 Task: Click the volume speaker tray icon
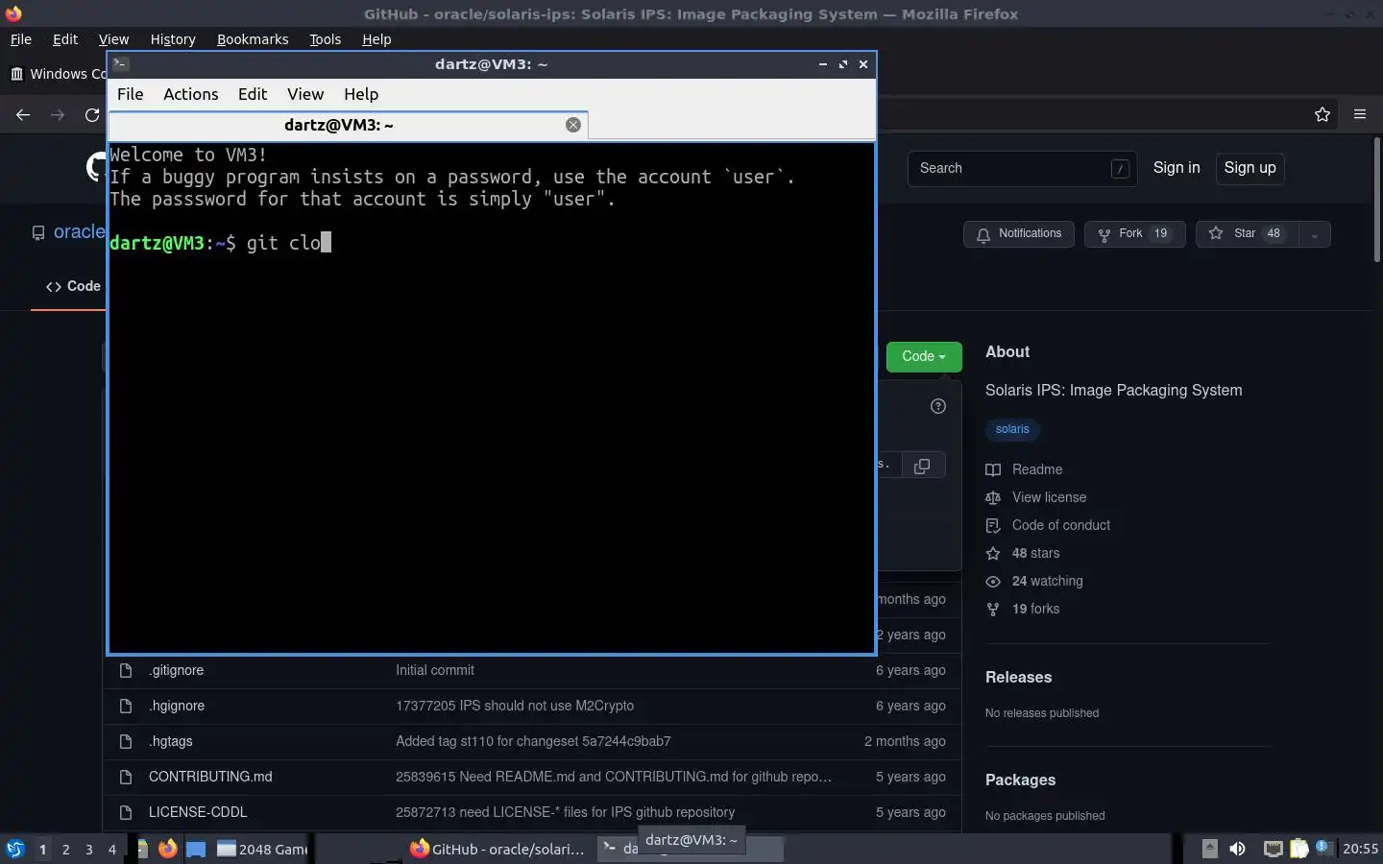click(1238, 849)
